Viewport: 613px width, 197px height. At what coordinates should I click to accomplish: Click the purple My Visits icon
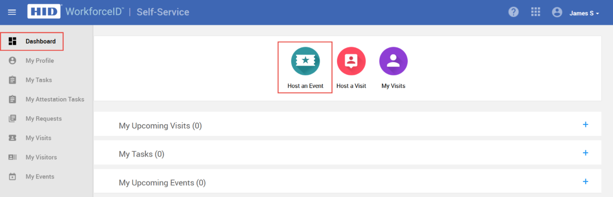click(393, 61)
